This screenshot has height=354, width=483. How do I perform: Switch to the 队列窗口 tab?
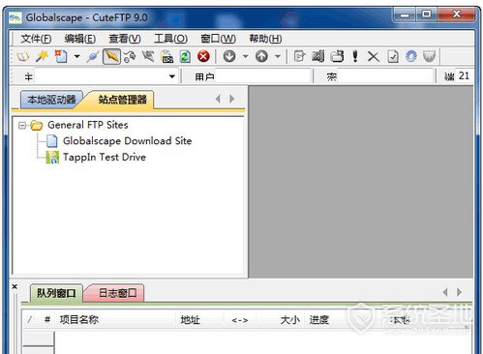tap(56, 293)
